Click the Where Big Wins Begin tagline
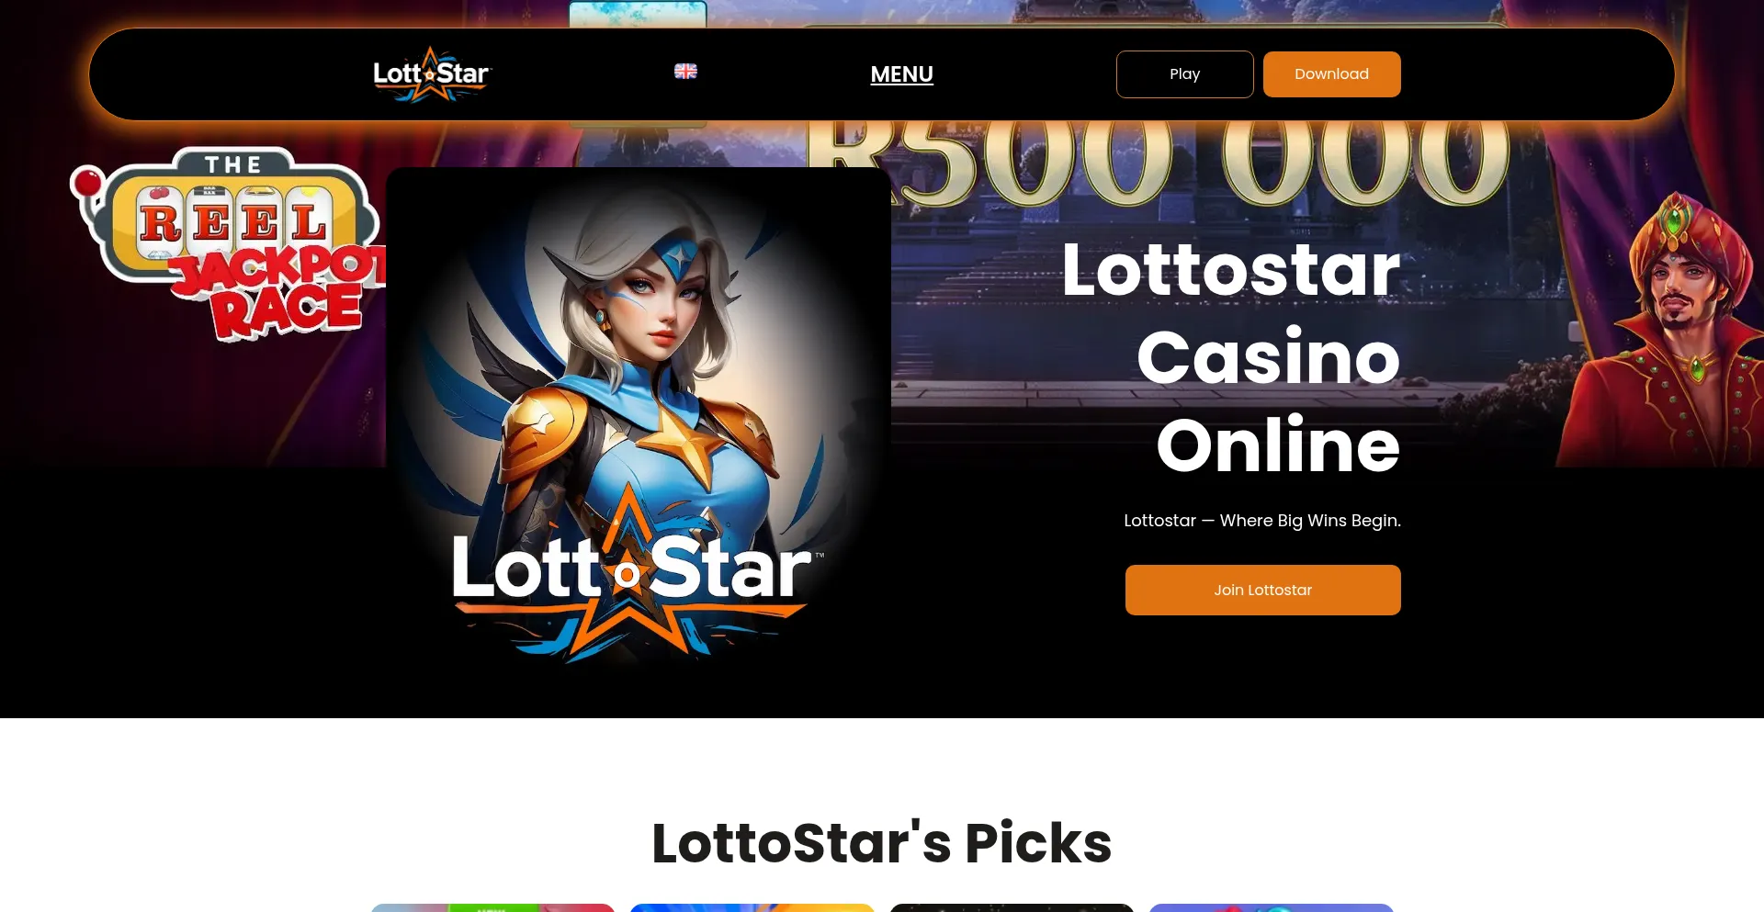This screenshot has height=912, width=1764. coord(1262,521)
